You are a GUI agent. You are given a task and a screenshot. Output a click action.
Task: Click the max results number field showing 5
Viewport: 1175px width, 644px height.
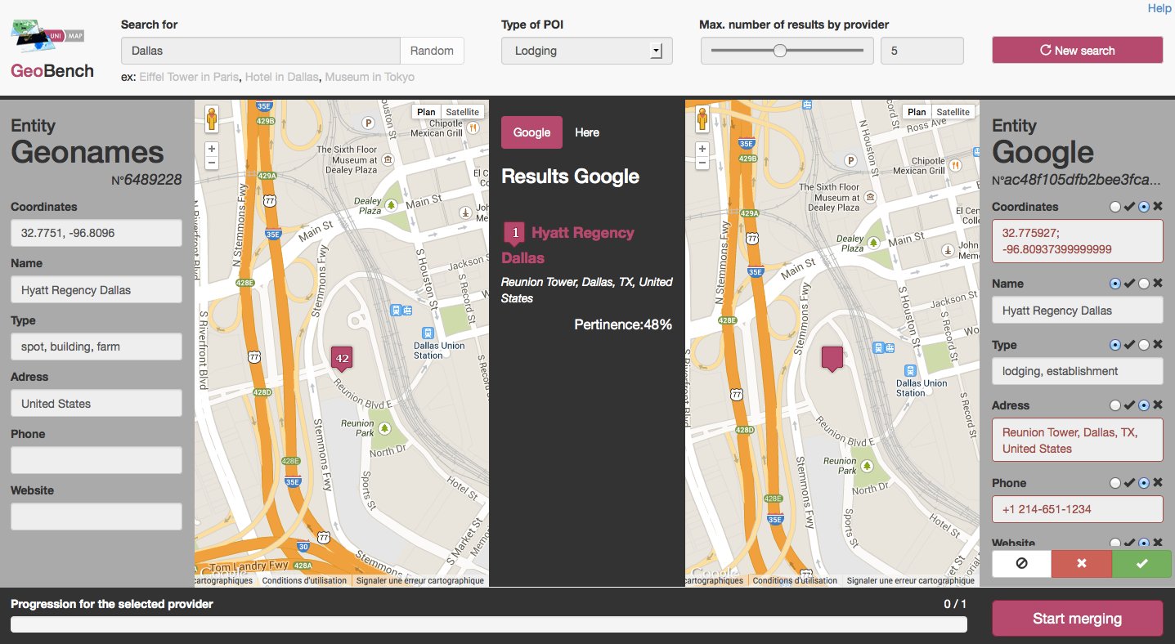click(922, 51)
